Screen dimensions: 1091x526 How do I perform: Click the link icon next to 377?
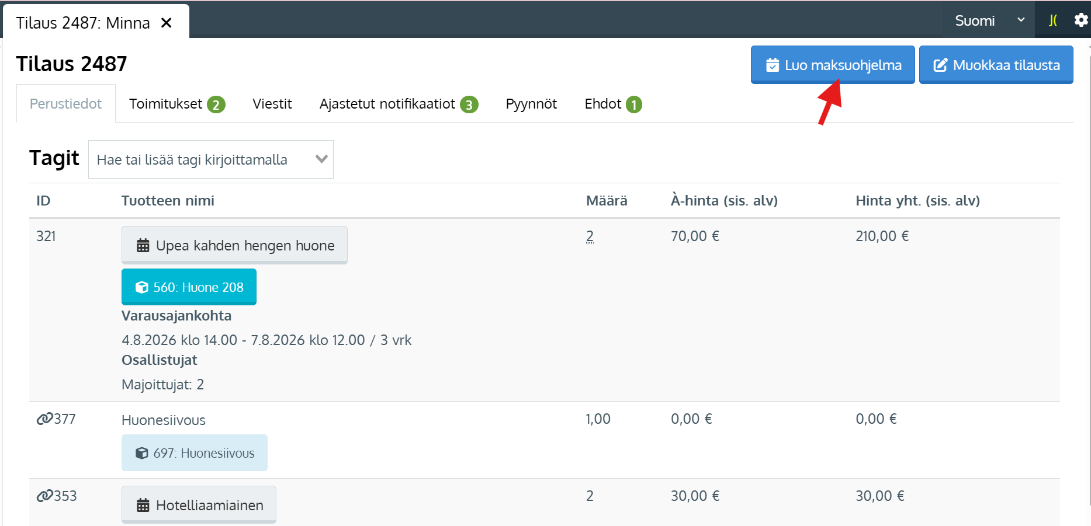[x=44, y=419]
